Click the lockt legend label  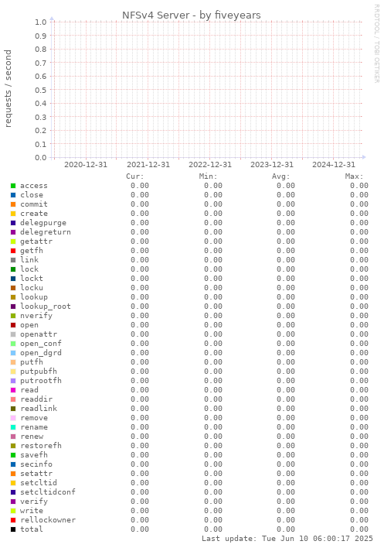32,279
